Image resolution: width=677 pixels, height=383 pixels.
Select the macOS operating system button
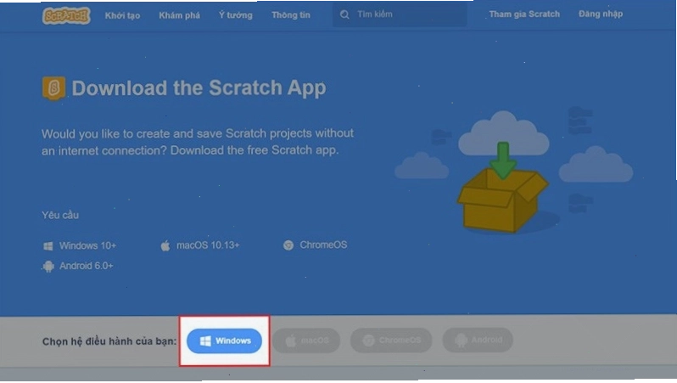[x=306, y=341]
